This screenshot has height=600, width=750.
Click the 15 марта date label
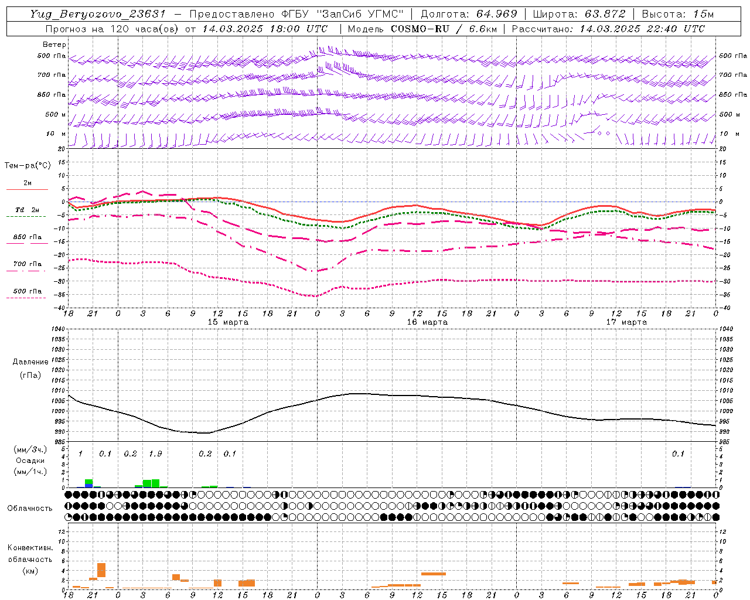[229, 322]
